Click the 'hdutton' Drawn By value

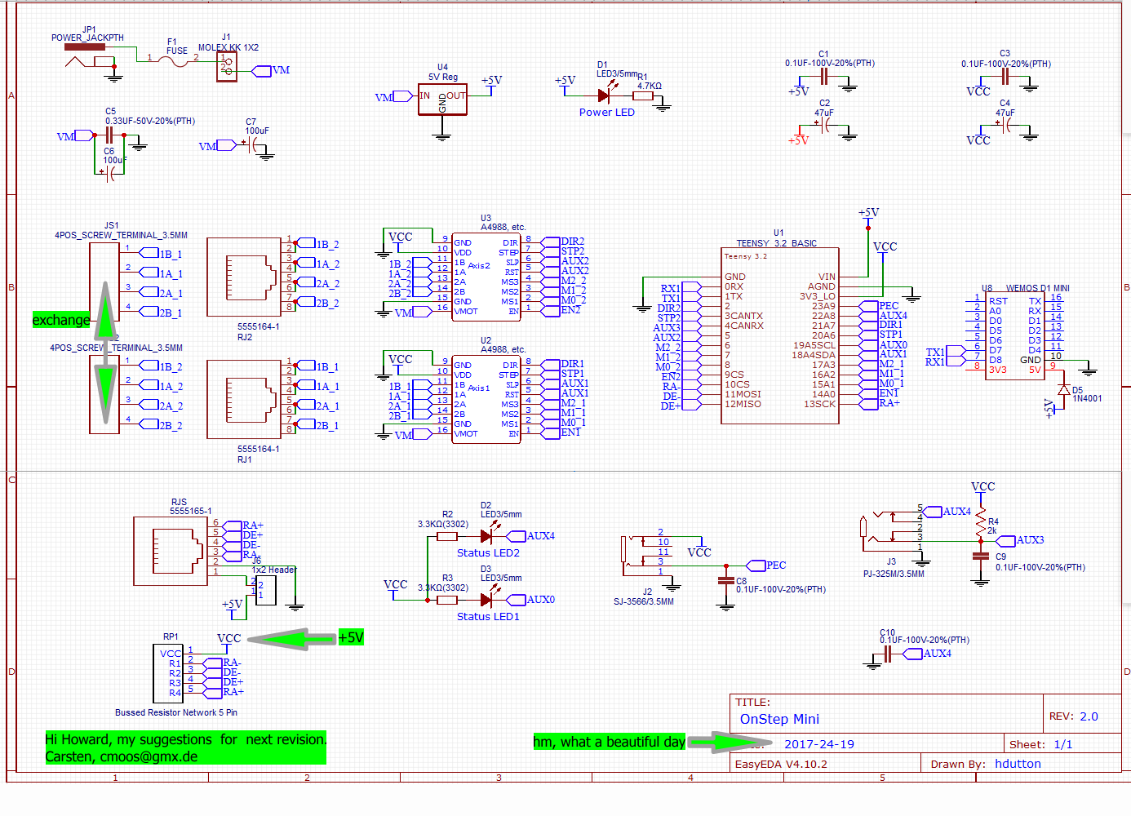tap(1018, 764)
